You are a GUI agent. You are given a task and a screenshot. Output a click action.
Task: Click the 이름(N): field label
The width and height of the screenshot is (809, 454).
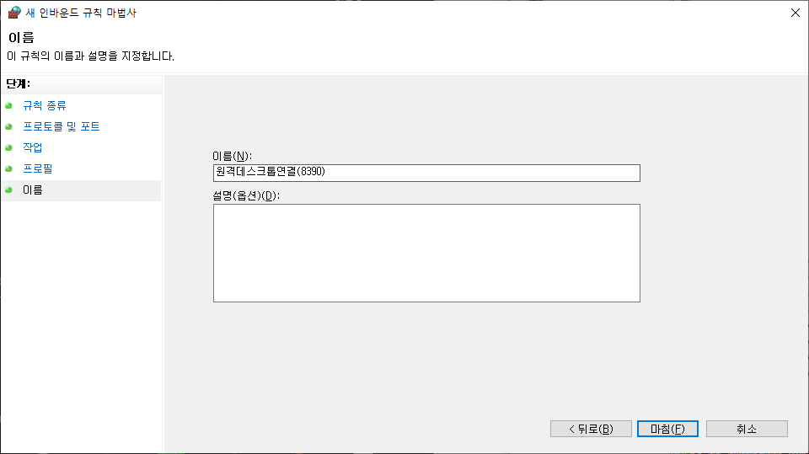pos(233,156)
